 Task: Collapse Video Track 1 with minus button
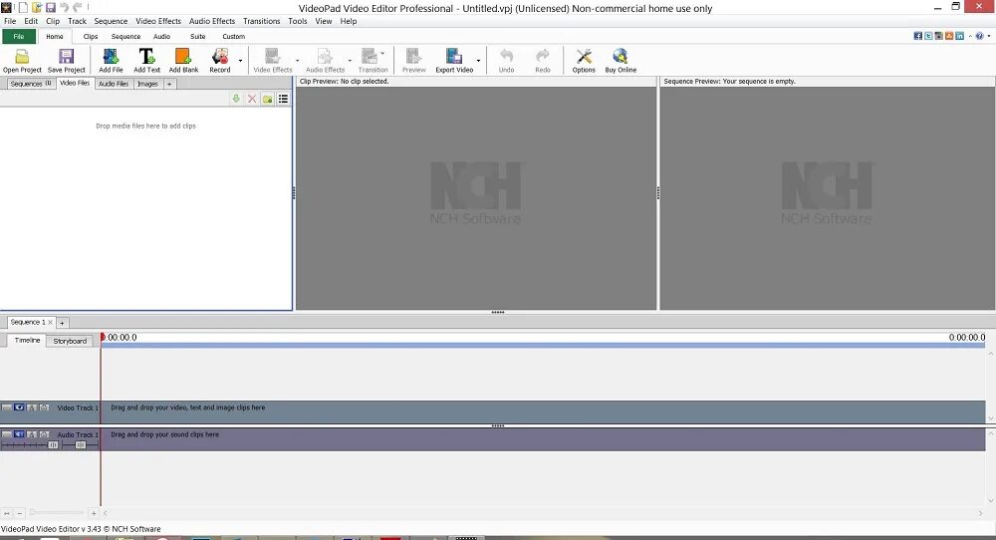[6, 407]
